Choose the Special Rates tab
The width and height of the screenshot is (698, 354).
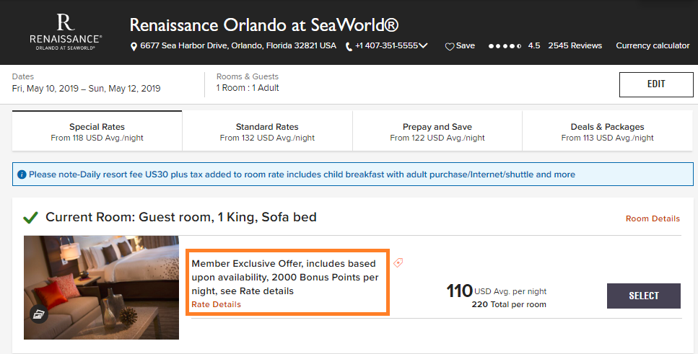coord(97,131)
